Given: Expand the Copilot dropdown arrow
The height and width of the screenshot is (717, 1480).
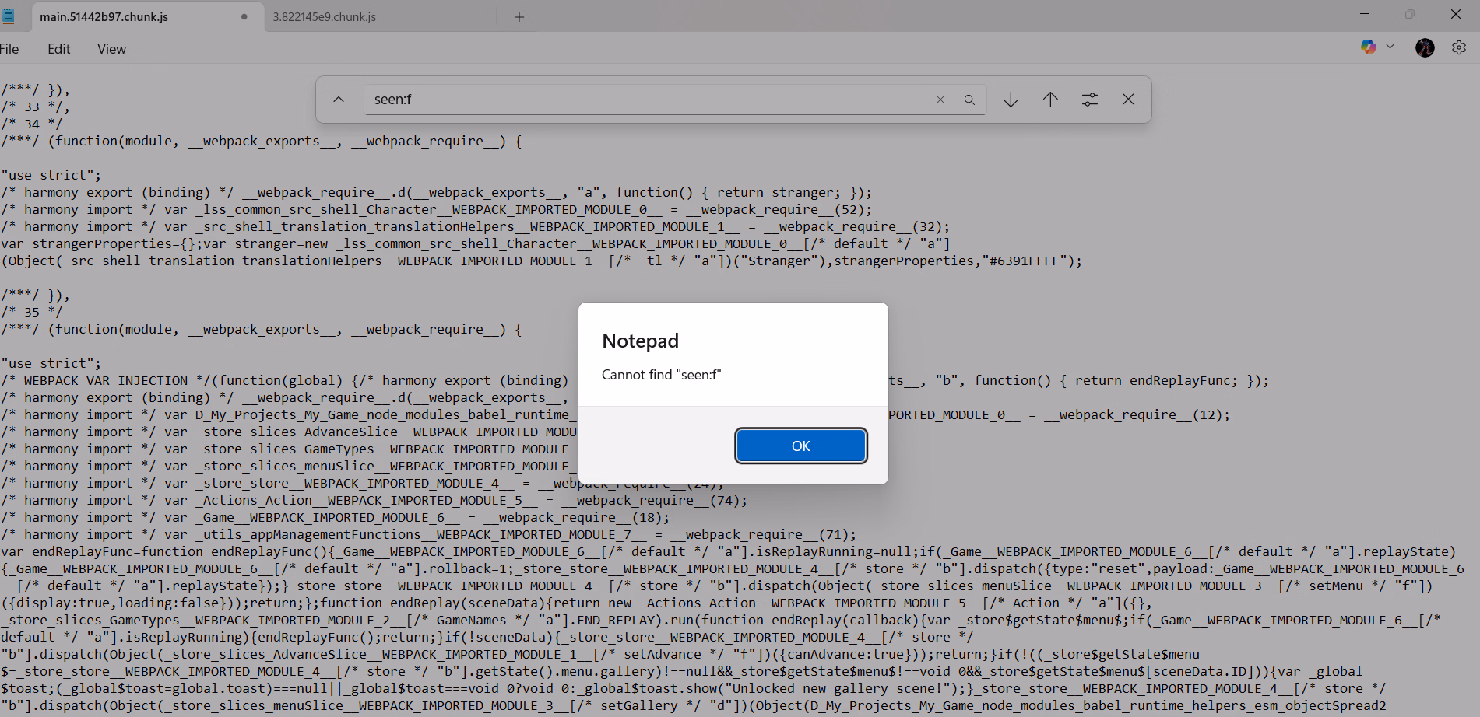Looking at the screenshot, I should 1390,47.
